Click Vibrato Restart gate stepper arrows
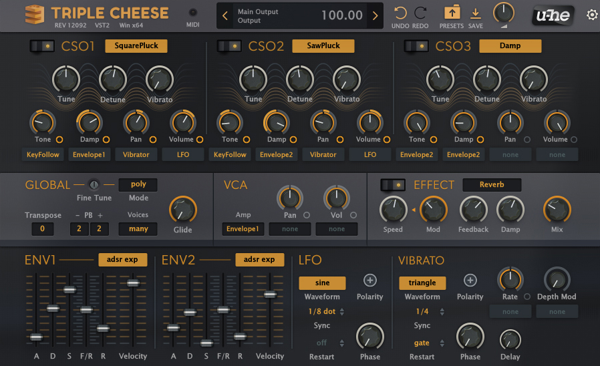Screen dimensions: 600x366 click(x=442, y=343)
